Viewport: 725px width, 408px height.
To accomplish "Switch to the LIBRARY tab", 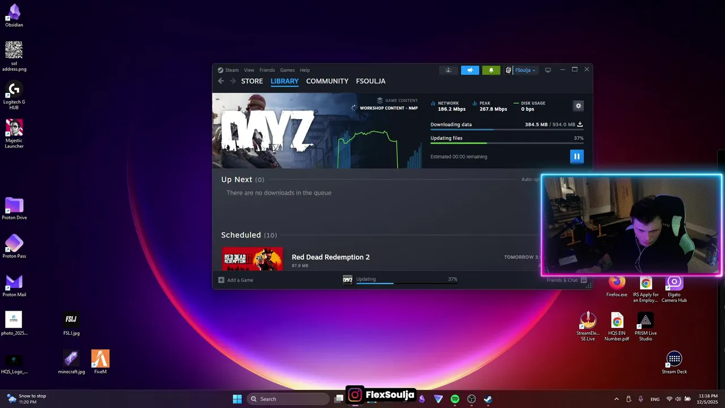I will click(x=284, y=81).
